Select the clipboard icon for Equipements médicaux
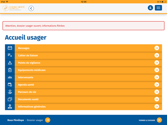The height and width of the screenshot is (125, 167). pyautogui.click(x=10, y=70)
